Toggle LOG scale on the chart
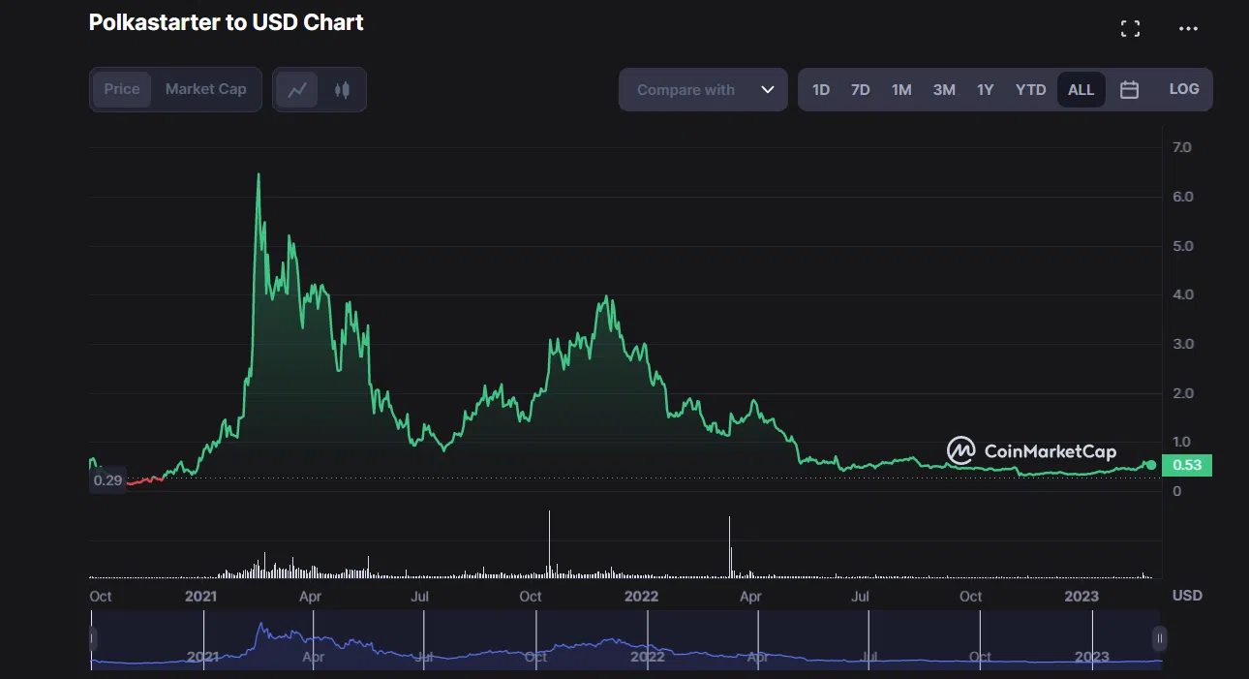 1184,89
